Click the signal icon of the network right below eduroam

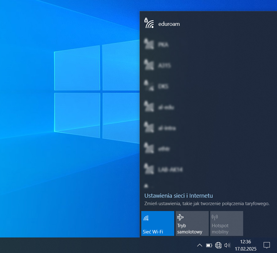coord(149,45)
